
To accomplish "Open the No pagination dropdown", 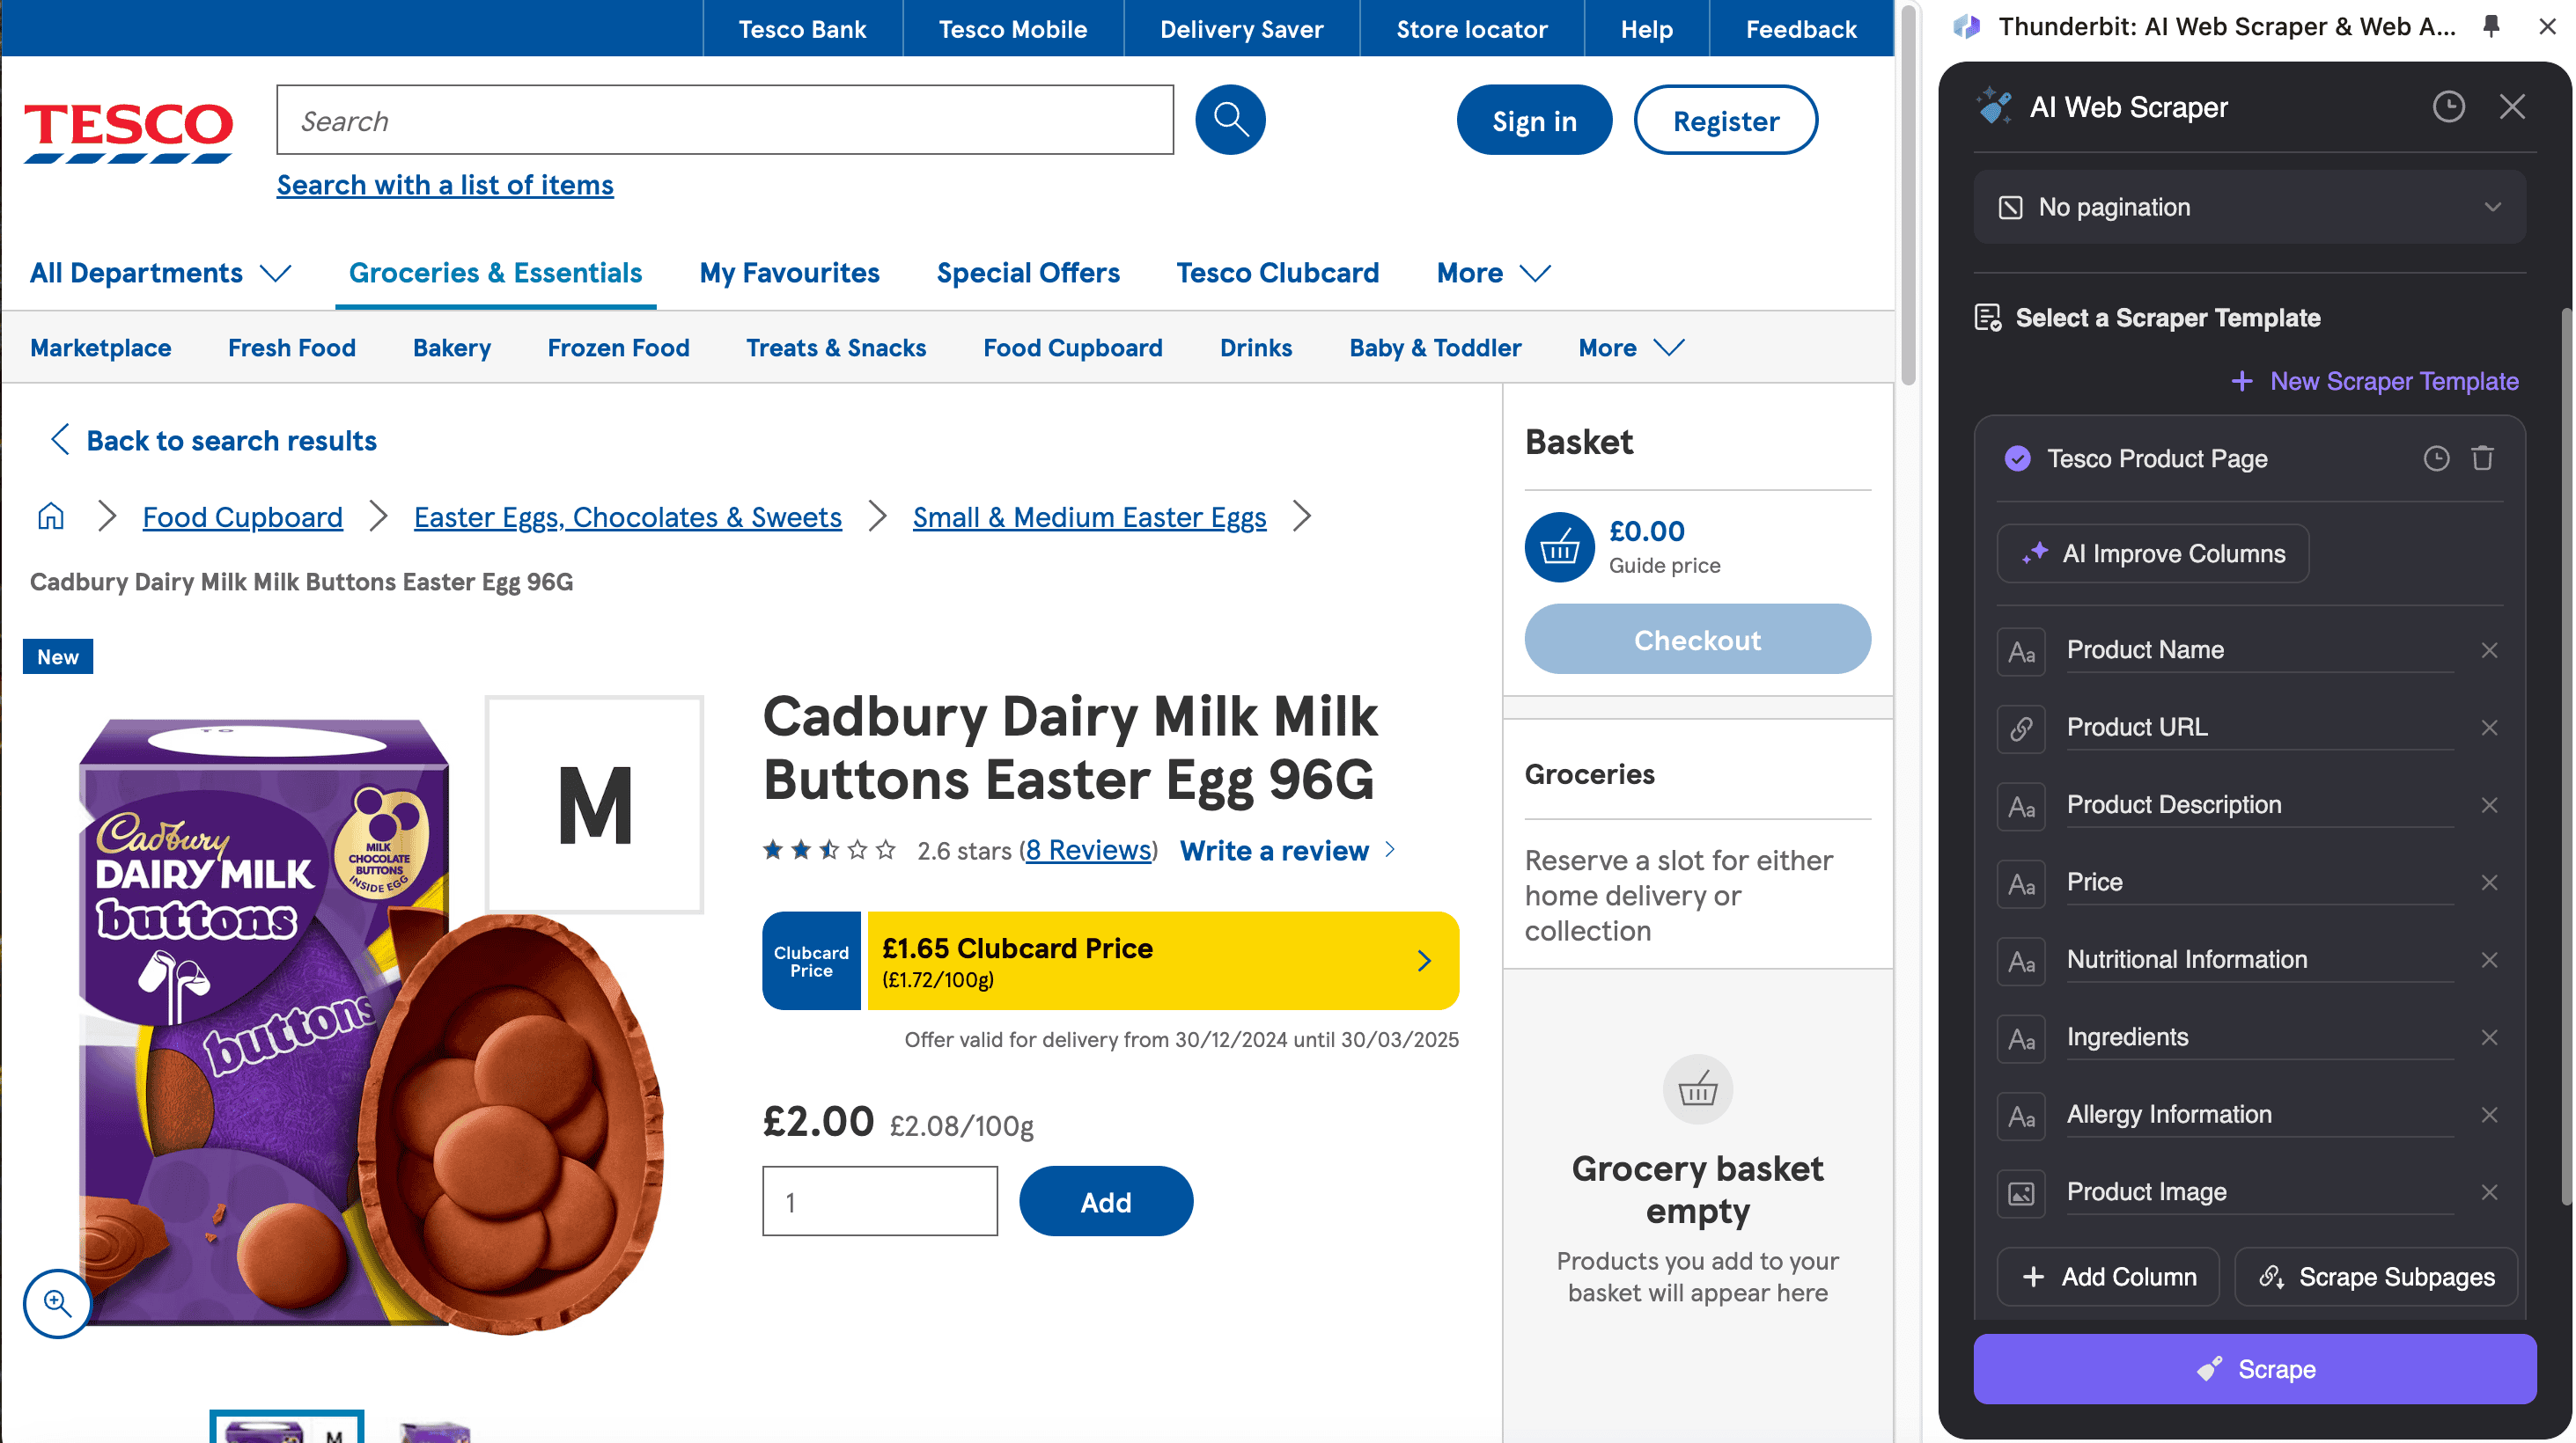I will 2249,207.
